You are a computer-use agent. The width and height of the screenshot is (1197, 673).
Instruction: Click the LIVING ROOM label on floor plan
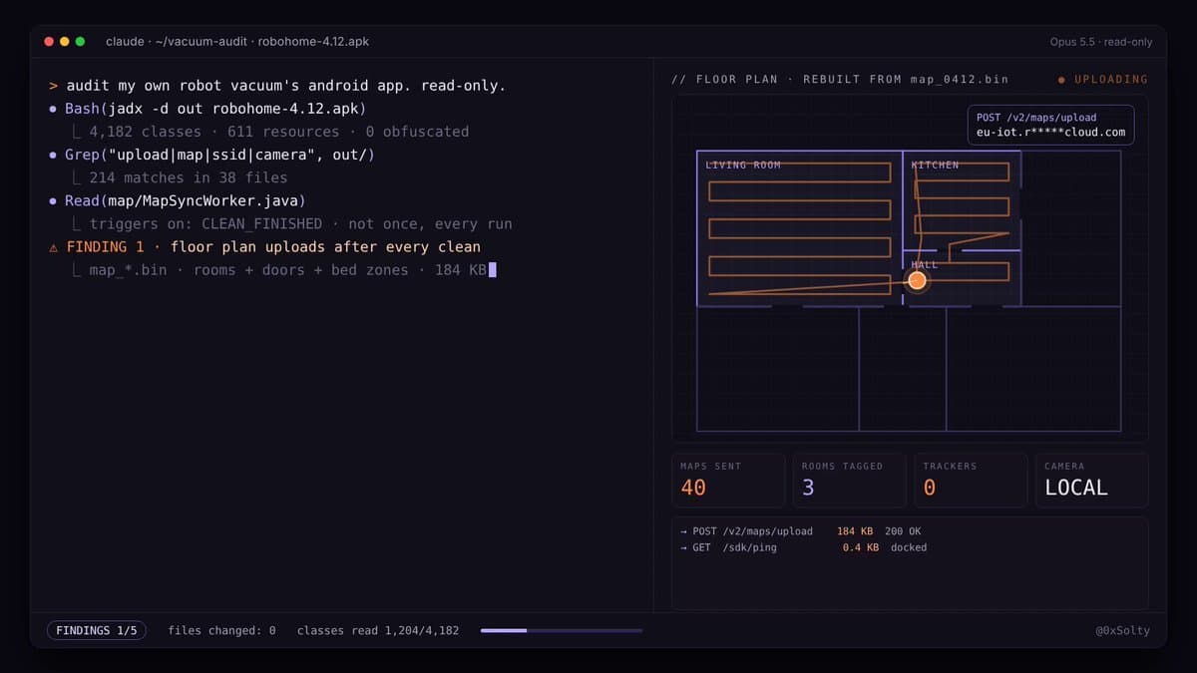tap(743, 165)
